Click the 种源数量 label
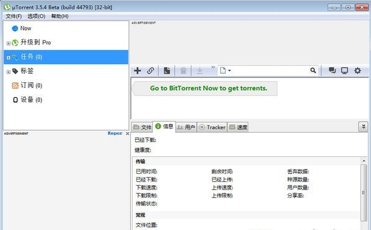 [x=298, y=180]
